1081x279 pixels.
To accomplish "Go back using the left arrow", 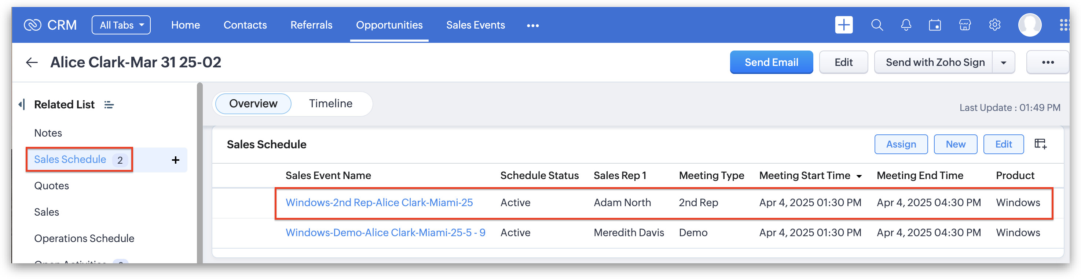I will [32, 63].
